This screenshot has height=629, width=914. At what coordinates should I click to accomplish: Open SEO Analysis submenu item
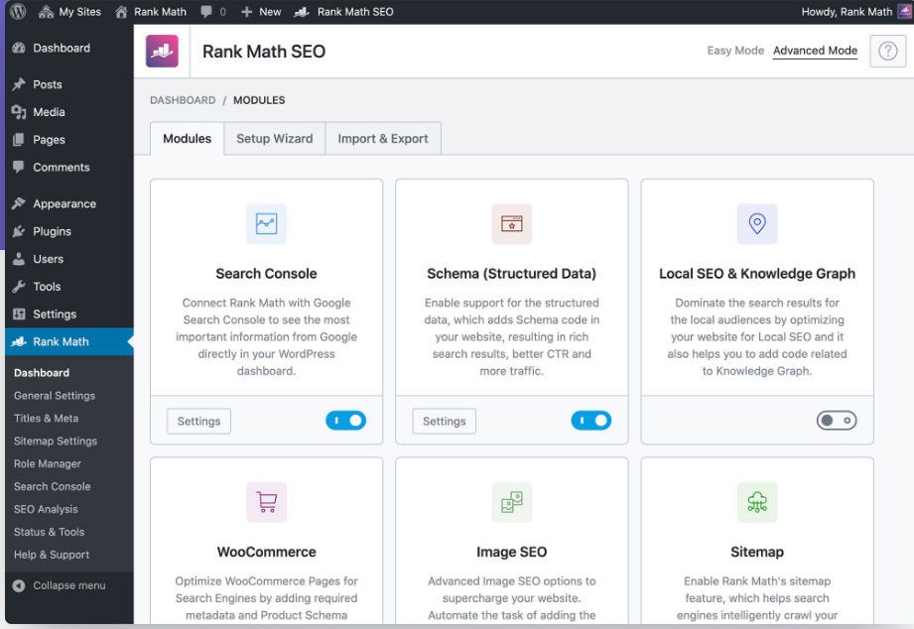tap(46, 509)
